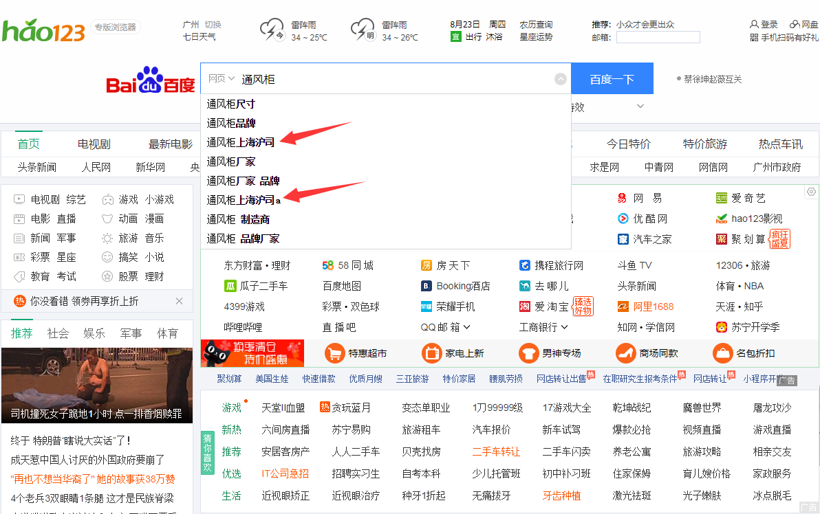Switch city via 切换 link
Screen dimensions: 820x514
pyautogui.click(x=213, y=25)
